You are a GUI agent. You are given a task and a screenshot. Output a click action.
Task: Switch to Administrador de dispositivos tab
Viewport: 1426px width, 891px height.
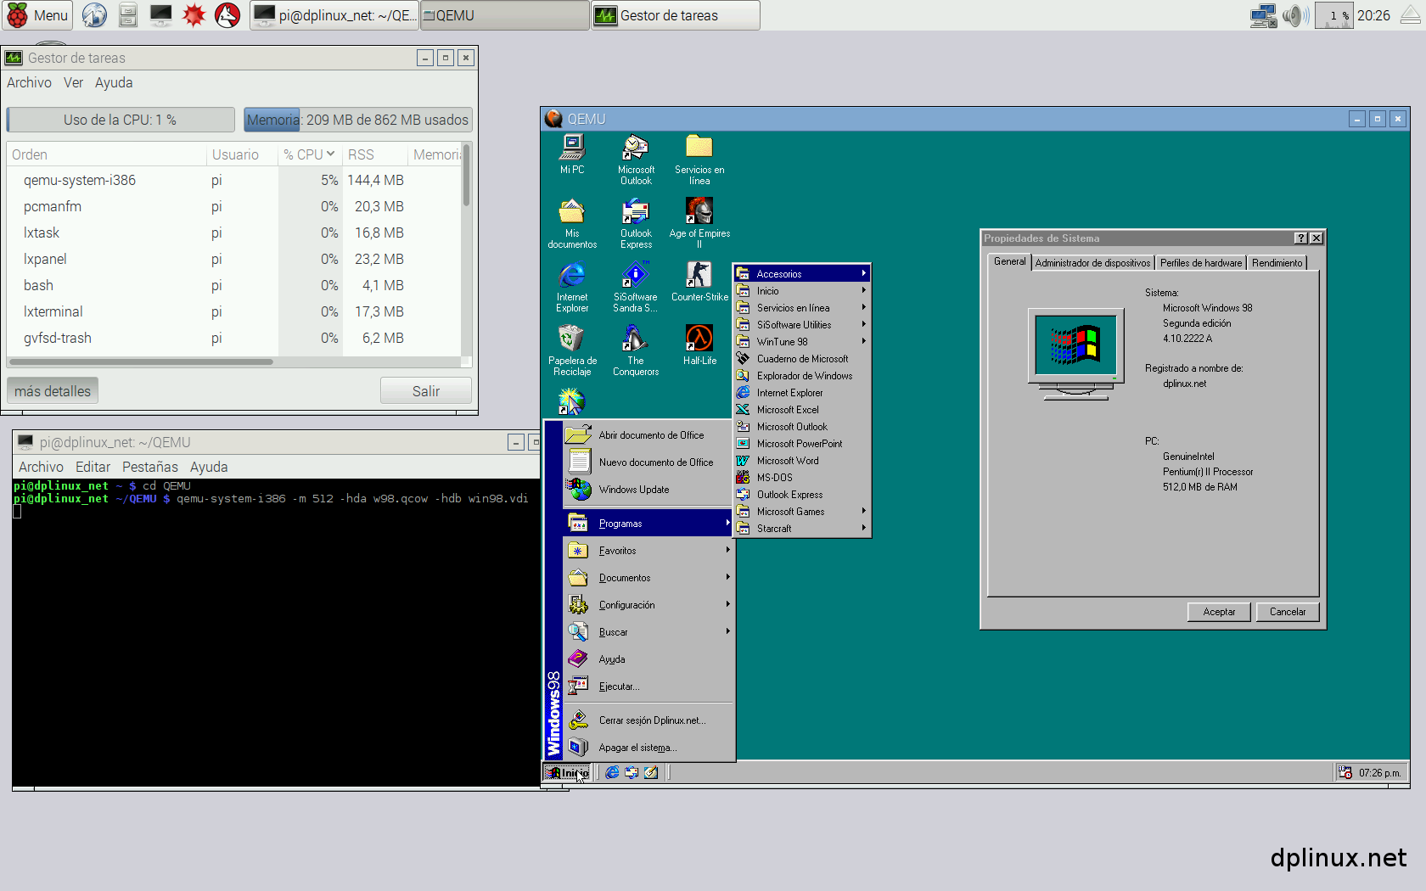[1092, 263]
